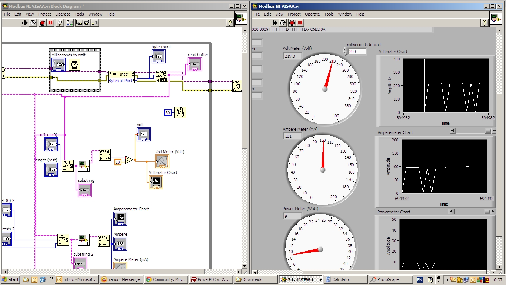The height and width of the screenshot is (285, 506).
Task: Toggle Highlight Execution light bulb
Action: point(60,23)
